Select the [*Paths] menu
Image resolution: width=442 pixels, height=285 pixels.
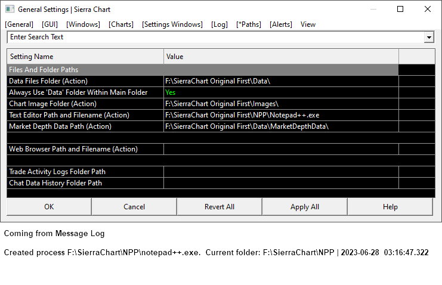pos(249,24)
